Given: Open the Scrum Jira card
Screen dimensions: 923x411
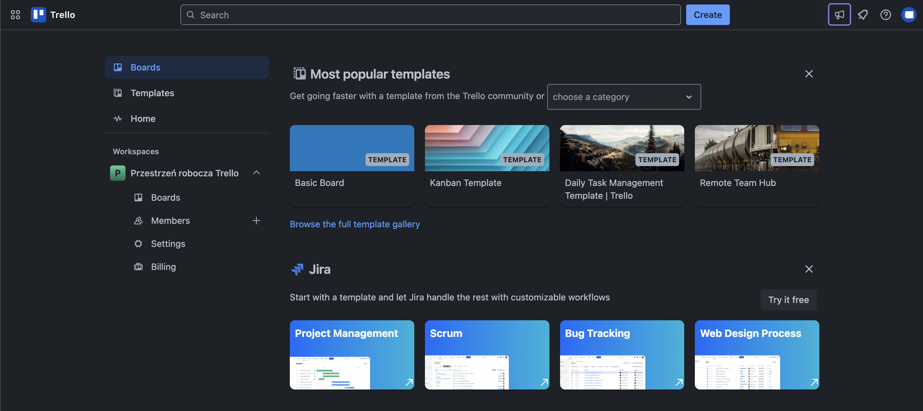Looking at the screenshot, I should coord(487,355).
